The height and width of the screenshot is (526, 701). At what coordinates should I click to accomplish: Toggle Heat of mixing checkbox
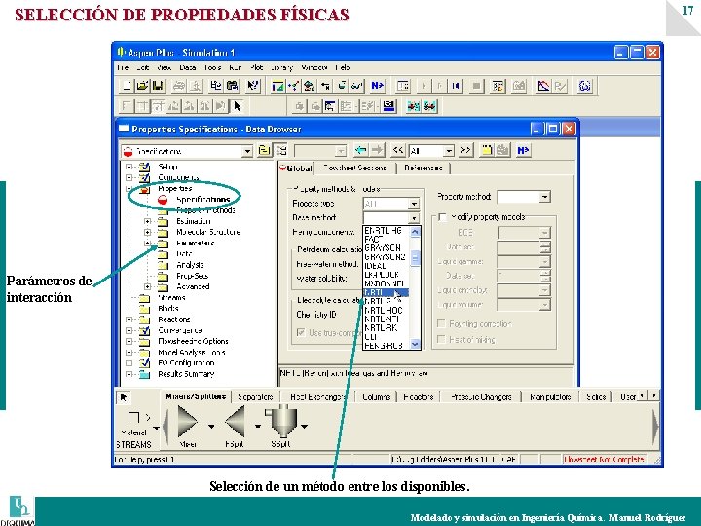pyautogui.click(x=441, y=340)
